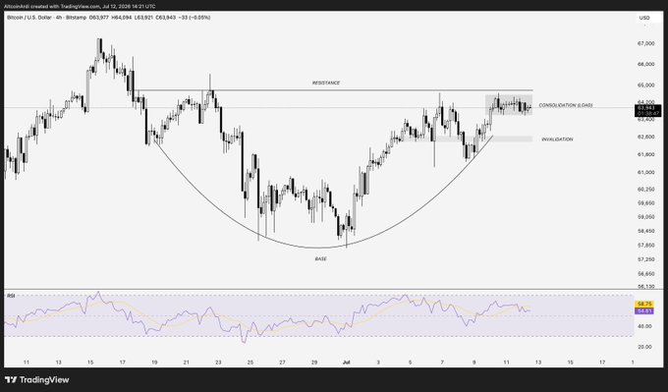Click the 58,450 price axis label
The width and height of the screenshot is (668, 392).
coord(646,231)
